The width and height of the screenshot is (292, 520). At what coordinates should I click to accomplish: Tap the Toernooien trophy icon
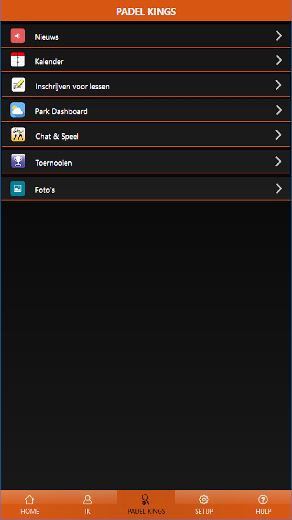tap(18, 161)
